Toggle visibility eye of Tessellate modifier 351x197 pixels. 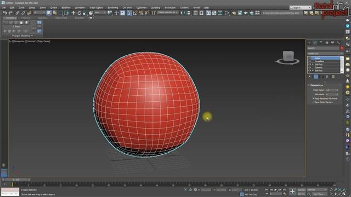309,61
